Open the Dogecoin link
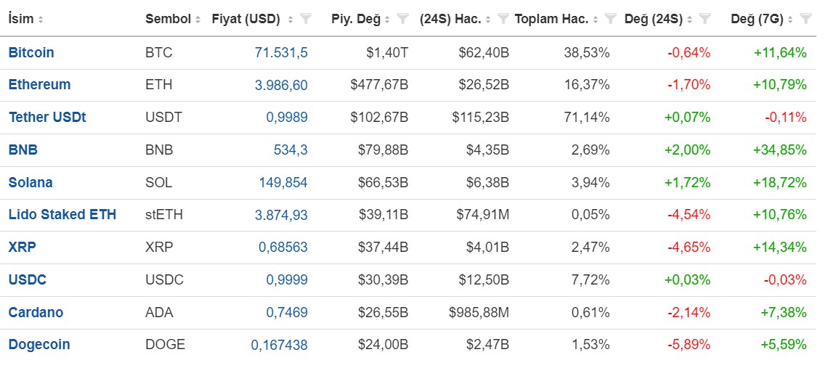This screenshot has height=376, width=828. [x=39, y=345]
